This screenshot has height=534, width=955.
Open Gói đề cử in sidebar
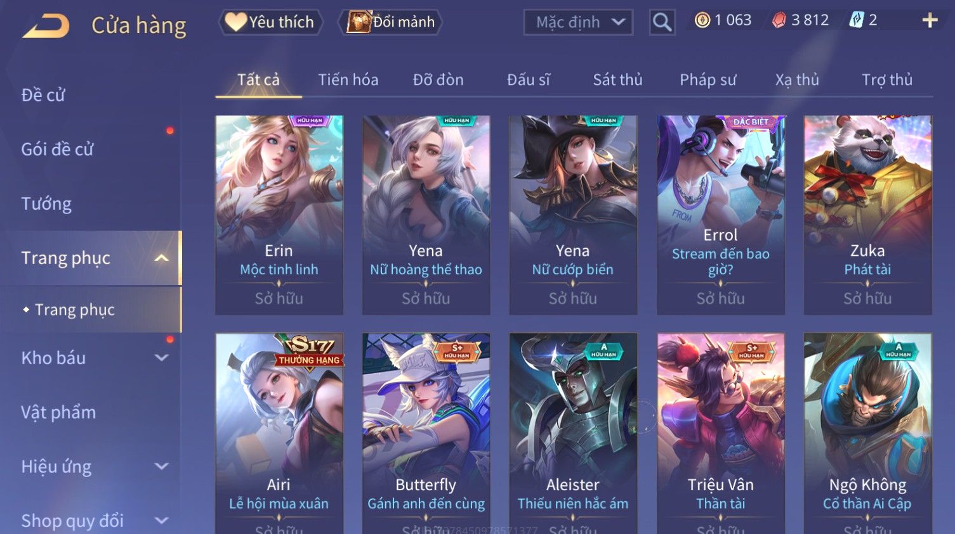click(57, 149)
